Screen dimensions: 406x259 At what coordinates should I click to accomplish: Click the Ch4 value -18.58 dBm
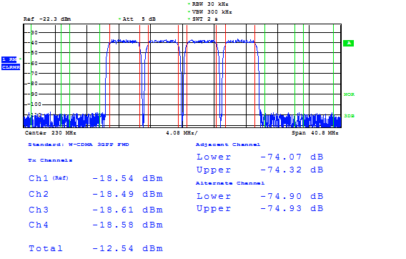pyautogui.click(x=128, y=225)
